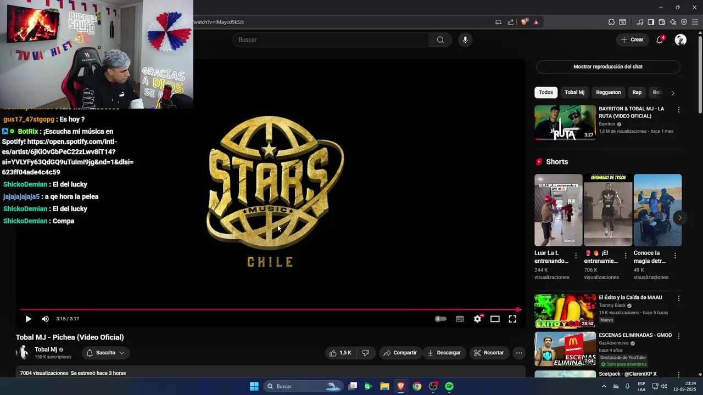Click the taskbar Buscar search box
The width and height of the screenshot is (703, 395).
coord(303,386)
